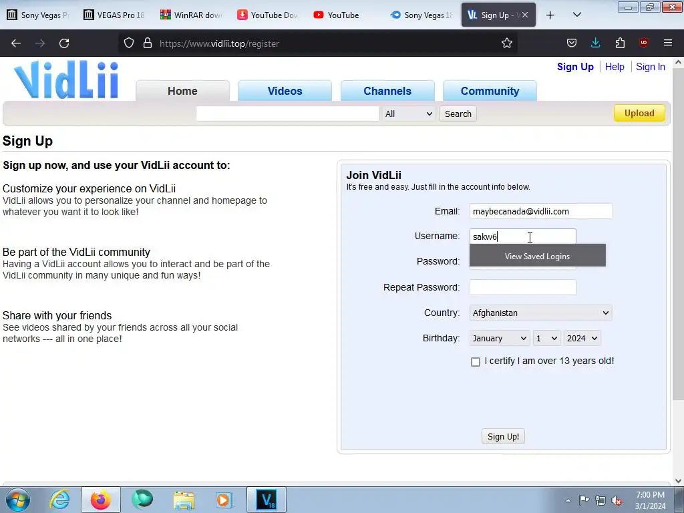Open the green globe browser taskbar icon
The image size is (684, 513).
click(x=142, y=500)
